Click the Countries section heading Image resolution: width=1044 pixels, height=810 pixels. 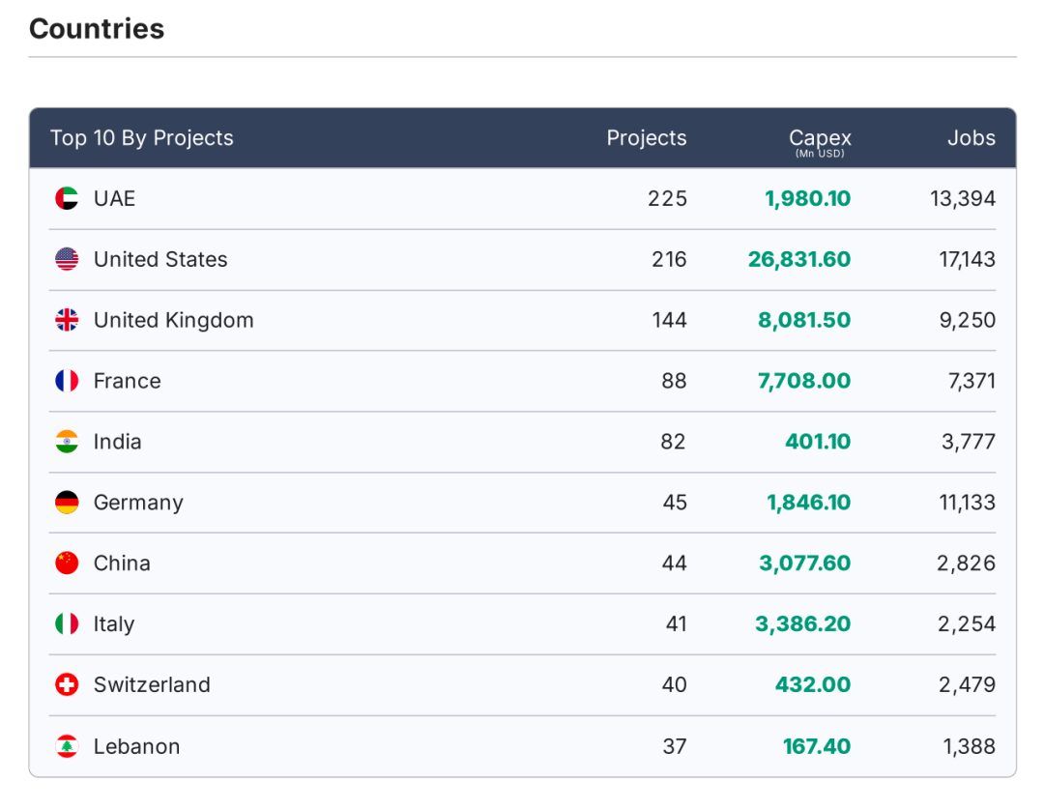(x=97, y=29)
